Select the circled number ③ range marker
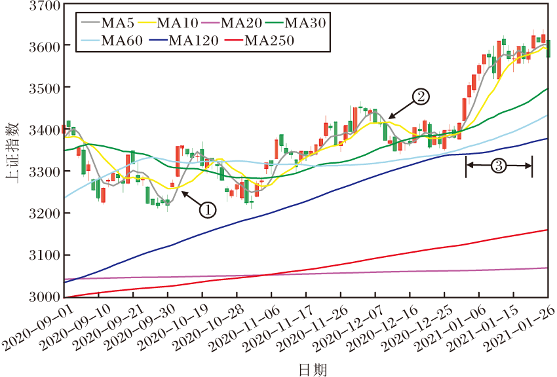Screen dimensions: 557x377 498,166
